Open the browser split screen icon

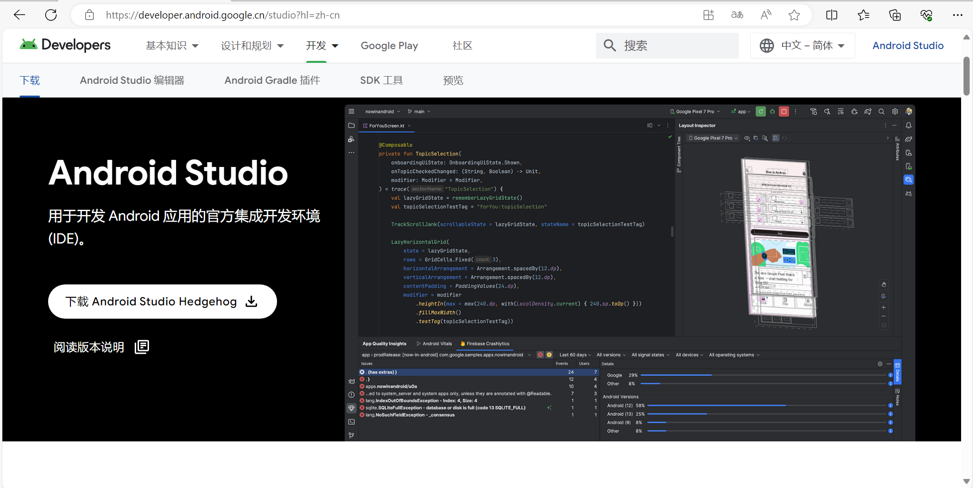(x=832, y=15)
